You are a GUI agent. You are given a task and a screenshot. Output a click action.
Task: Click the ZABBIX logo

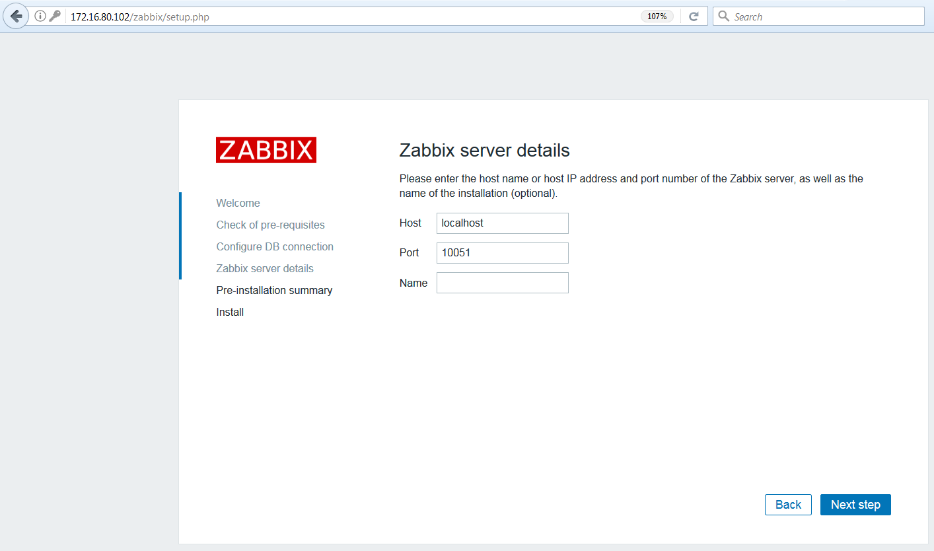tap(266, 150)
